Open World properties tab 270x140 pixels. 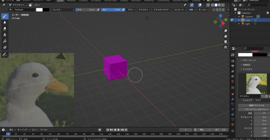[x=233, y=81]
